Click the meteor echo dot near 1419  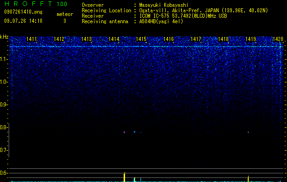248,132
